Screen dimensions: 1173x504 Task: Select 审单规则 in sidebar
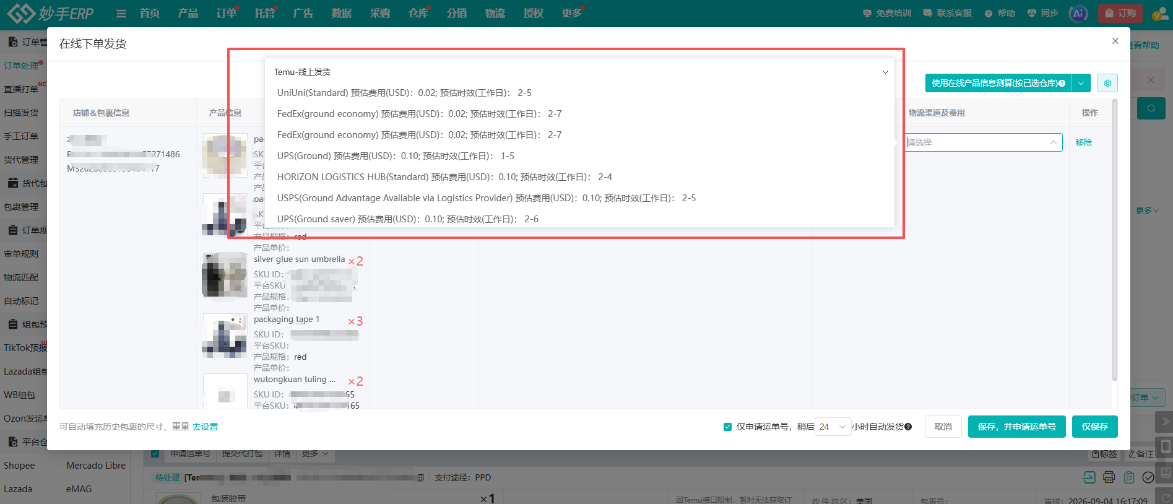click(21, 254)
